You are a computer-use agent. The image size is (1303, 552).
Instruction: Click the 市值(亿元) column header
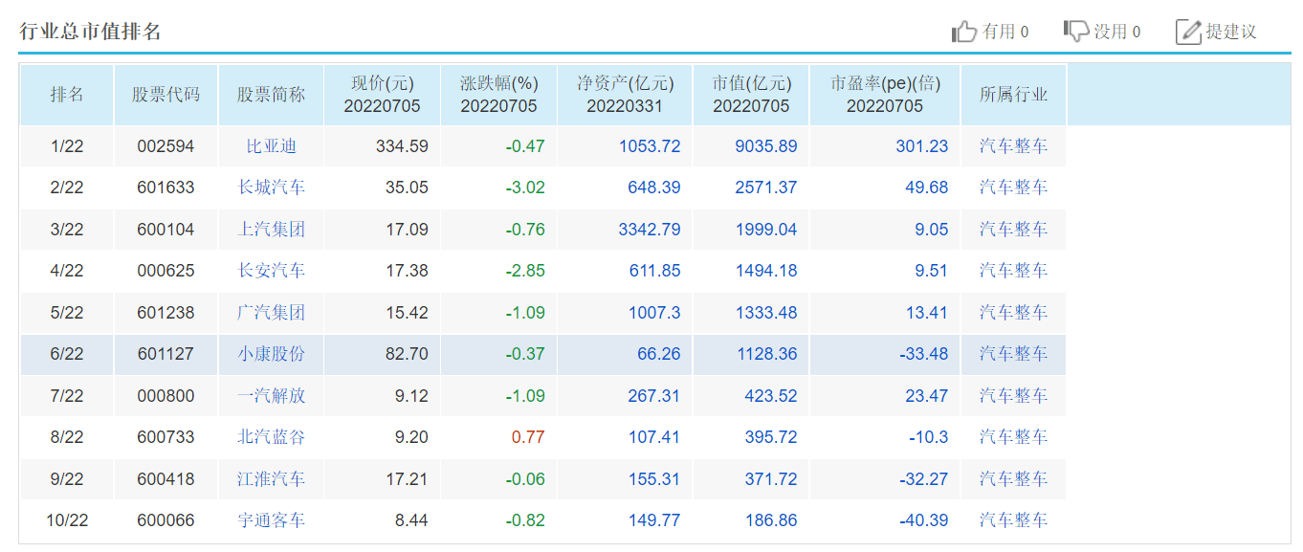(752, 95)
